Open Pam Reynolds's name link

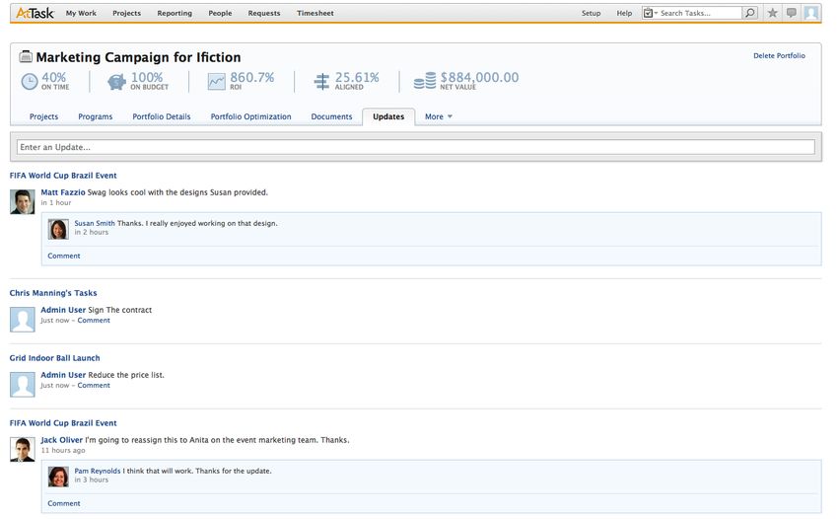tap(98, 472)
